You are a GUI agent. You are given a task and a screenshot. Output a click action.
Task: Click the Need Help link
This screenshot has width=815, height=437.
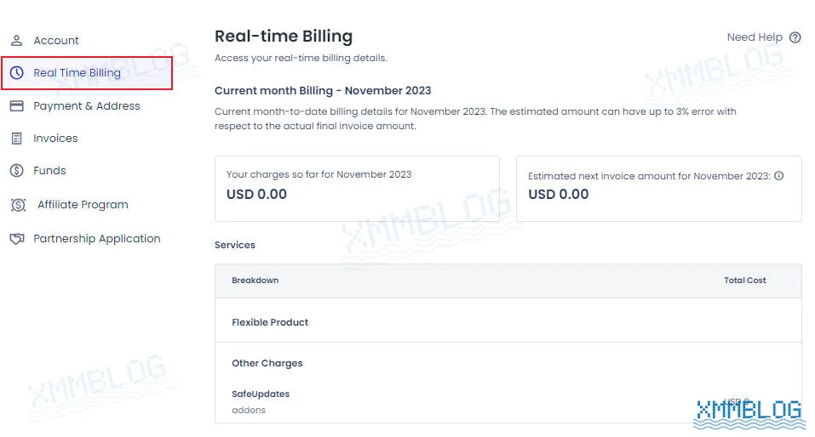coord(755,37)
